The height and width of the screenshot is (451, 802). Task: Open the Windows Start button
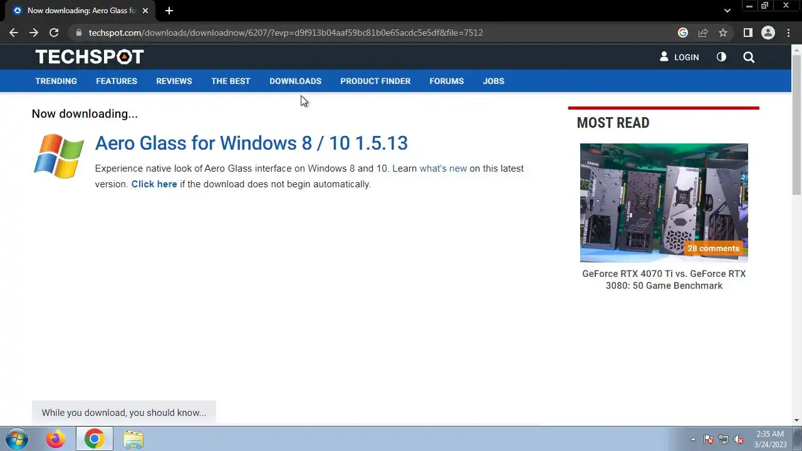[x=17, y=439]
